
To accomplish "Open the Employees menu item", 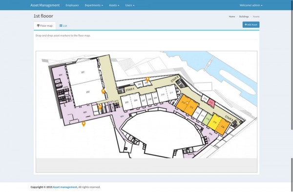I will click(x=72, y=5).
